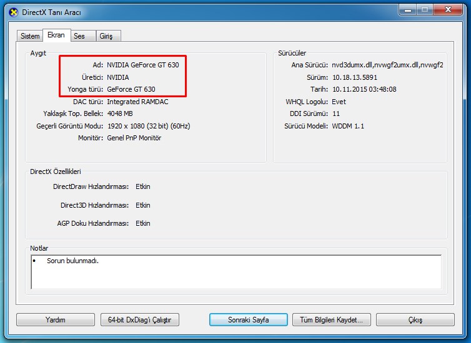471x343 pixels.
Task: Click Sonraki Sayfa button
Action: pyautogui.click(x=248, y=320)
